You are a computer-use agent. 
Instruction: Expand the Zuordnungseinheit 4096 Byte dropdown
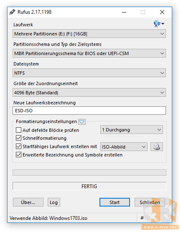pyautogui.click(x=89, y=93)
